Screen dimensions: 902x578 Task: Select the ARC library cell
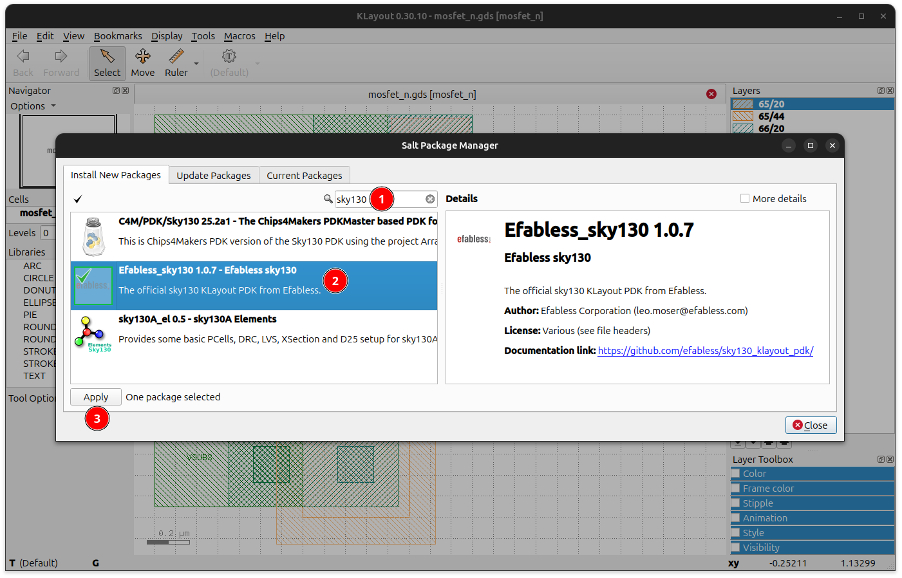(x=32, y=266)
